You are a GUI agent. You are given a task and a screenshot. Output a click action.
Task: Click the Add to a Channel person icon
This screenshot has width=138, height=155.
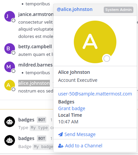pyautogui.click(x=61, y=146)
